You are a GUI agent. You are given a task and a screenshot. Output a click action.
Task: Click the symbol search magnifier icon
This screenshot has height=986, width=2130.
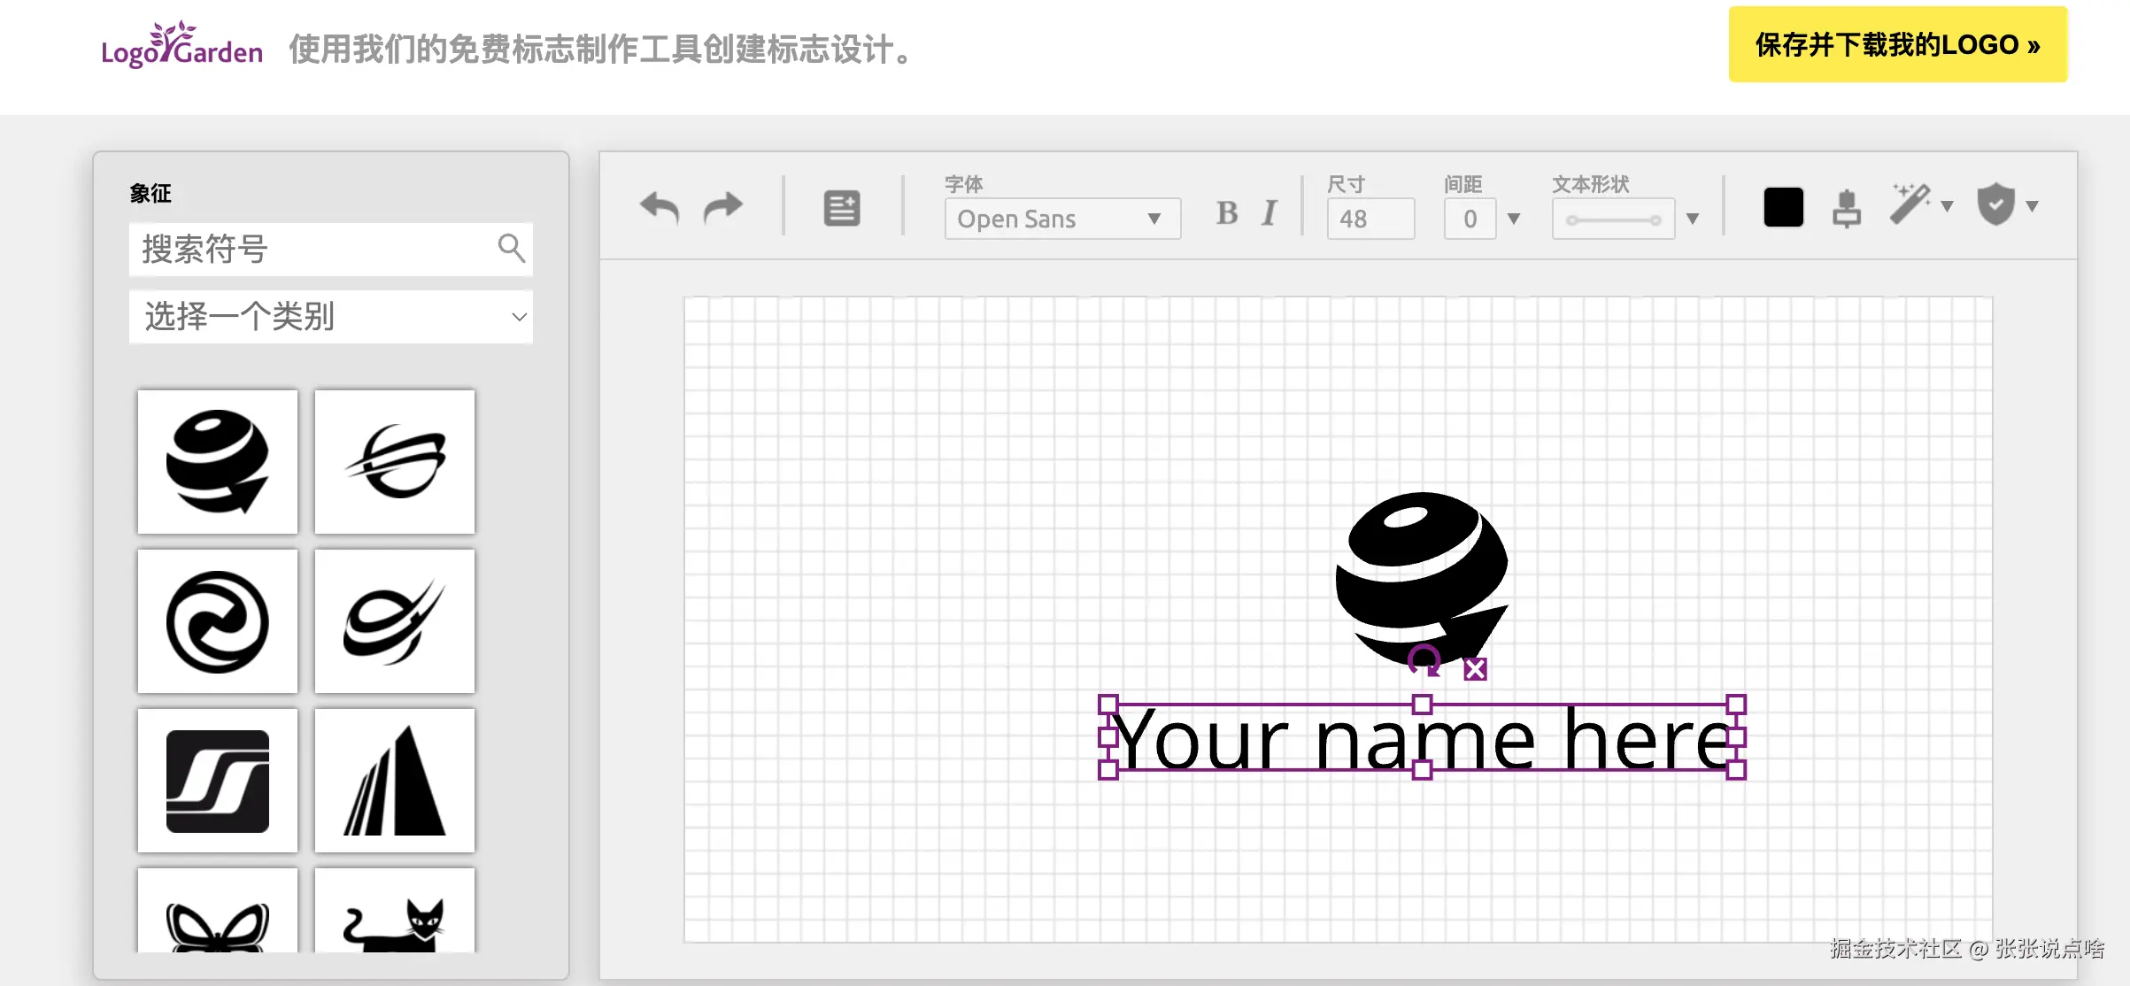pyautogui.click(x=511, y=249)
